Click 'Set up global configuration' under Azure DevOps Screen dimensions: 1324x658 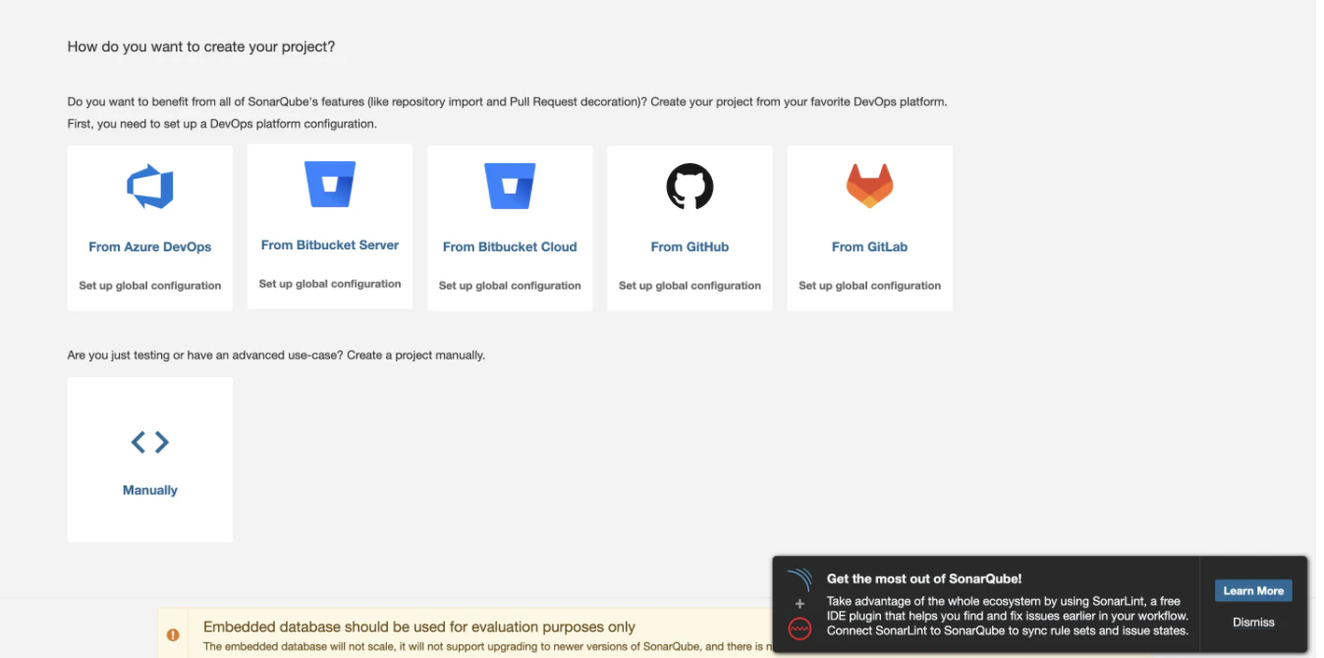pos(150,286)
